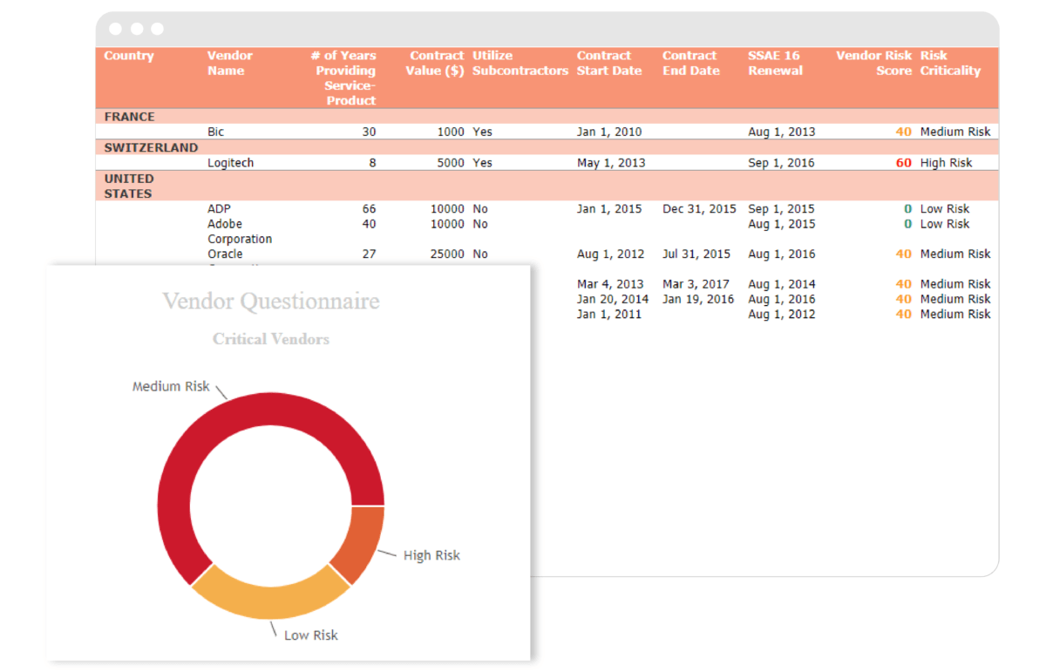Click Logitech's red risk score 60

tap(905, 162)
